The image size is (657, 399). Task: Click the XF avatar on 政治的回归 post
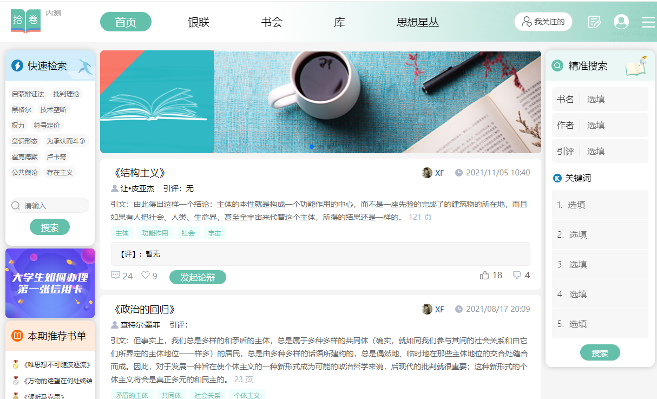[x=427, y=309]
